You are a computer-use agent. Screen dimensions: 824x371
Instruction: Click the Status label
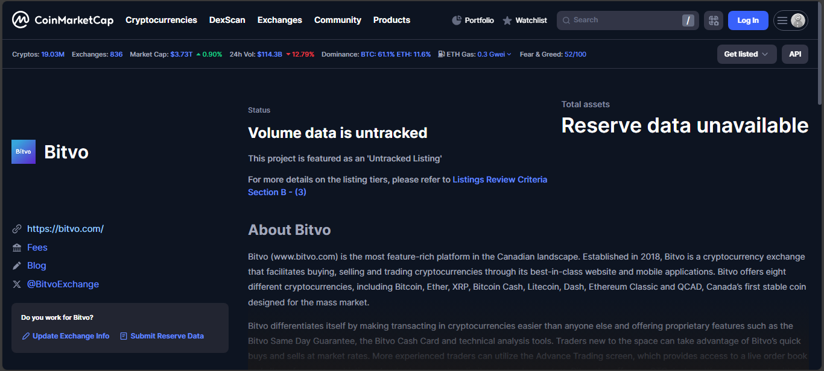tap(259, 110)
